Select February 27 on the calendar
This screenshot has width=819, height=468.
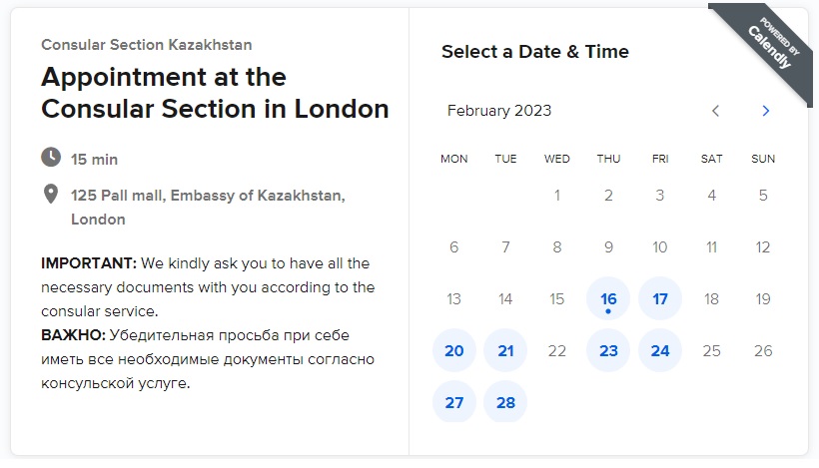click(x=453, y=402)
